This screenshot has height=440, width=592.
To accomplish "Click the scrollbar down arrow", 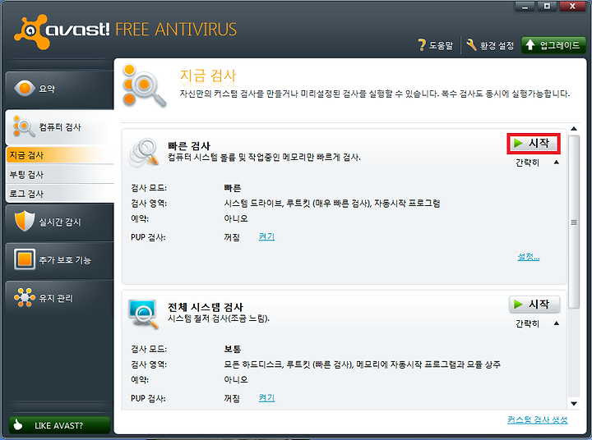I will 574,404.
